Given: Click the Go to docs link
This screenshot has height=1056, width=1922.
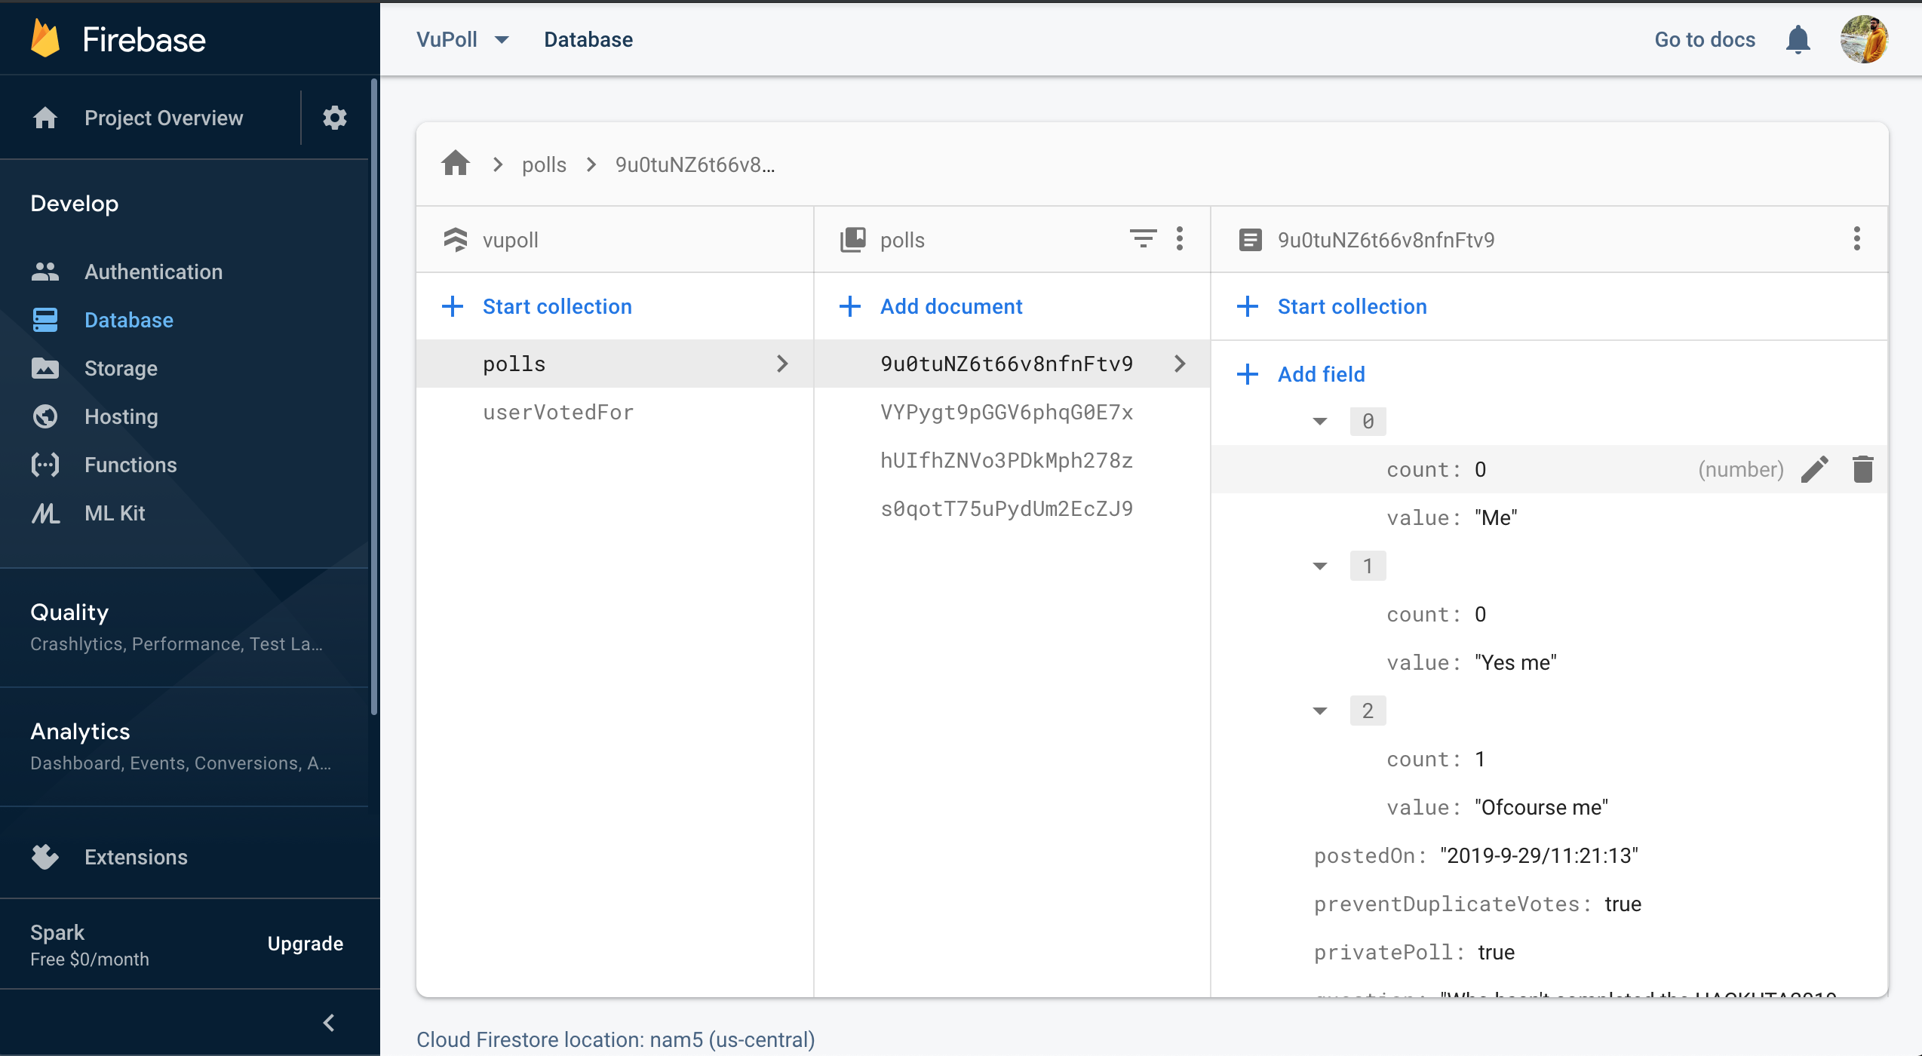Looking at the screenshot, I should click(x=1705, y=39).
